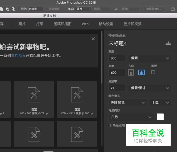This screenshot has height=152, width=177.
Task: Open the width unit dropdown showing 像素
Action: pyautogui.click(x=150, y=58)
